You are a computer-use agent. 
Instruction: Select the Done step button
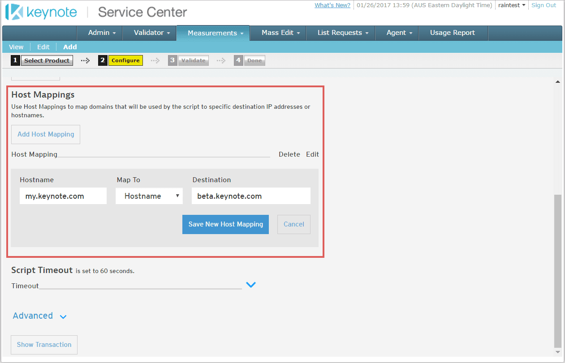254,60
